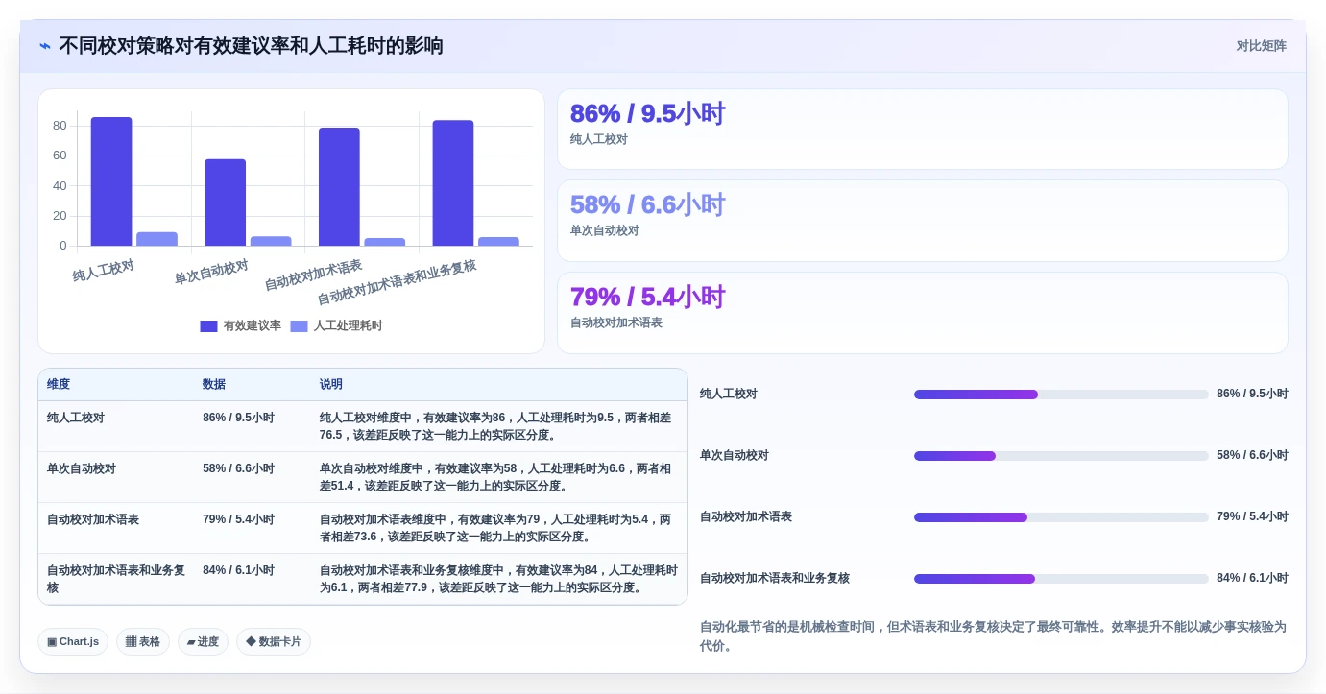The width and height of the screenshot is (1326, 694).
Task: Click the 自动校对加术语表 x-axis label in chart
Action: pos(313,275)
